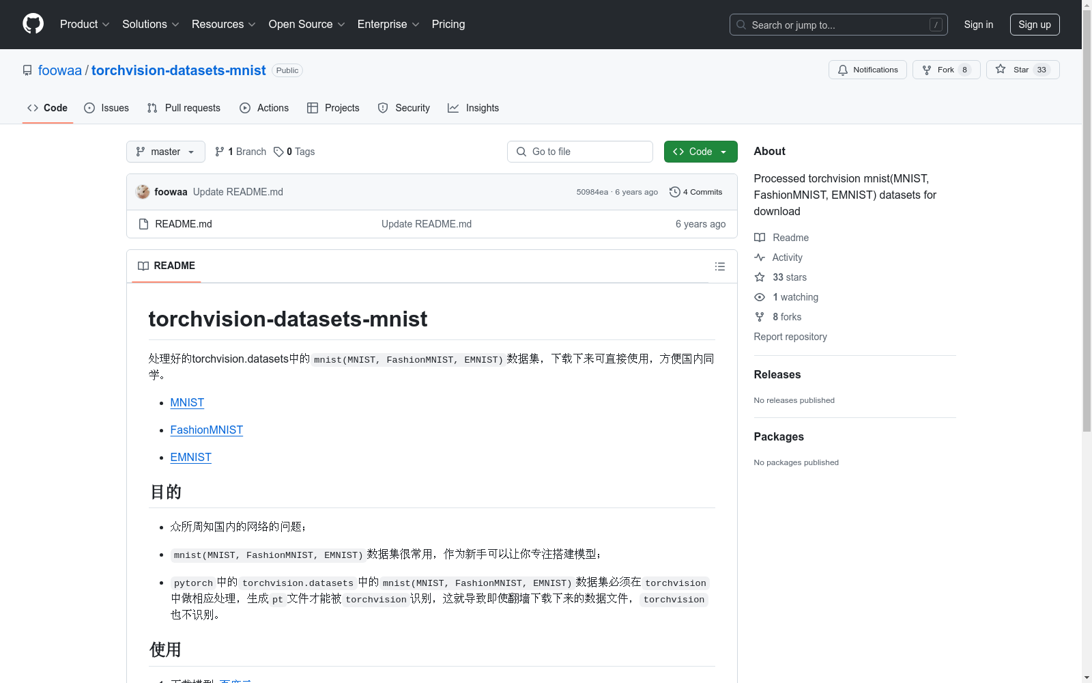Switch to the Issues tab
This screenshot has width=1092, height=683.
coord(106,108)
